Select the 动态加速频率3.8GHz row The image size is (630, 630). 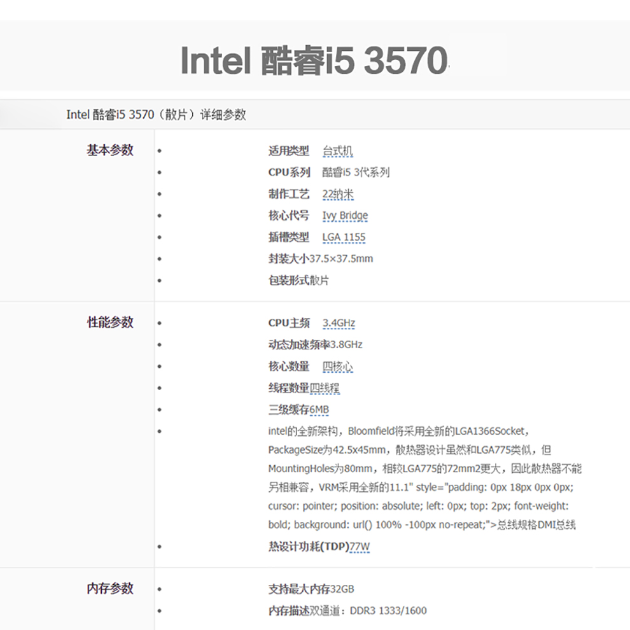coord(316,345)
